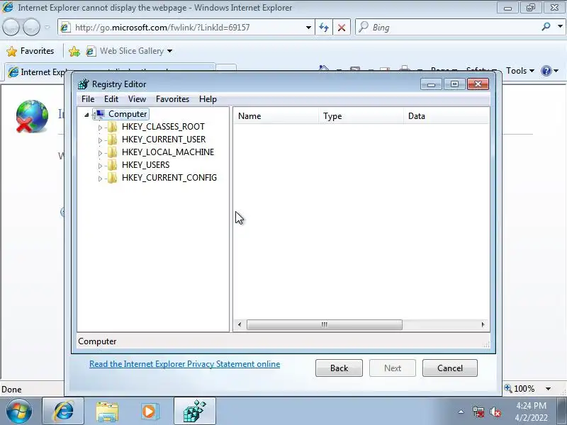
Task: Click the Name column header
Action: pyautogui.click(x=276, y=116)
